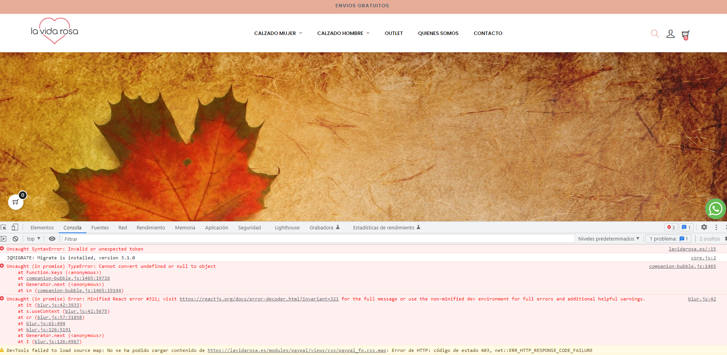Start a WhatsApp chat via the green bubble
Image resolution: width=727 pixels, height=355 pixels.
point(715,209)
